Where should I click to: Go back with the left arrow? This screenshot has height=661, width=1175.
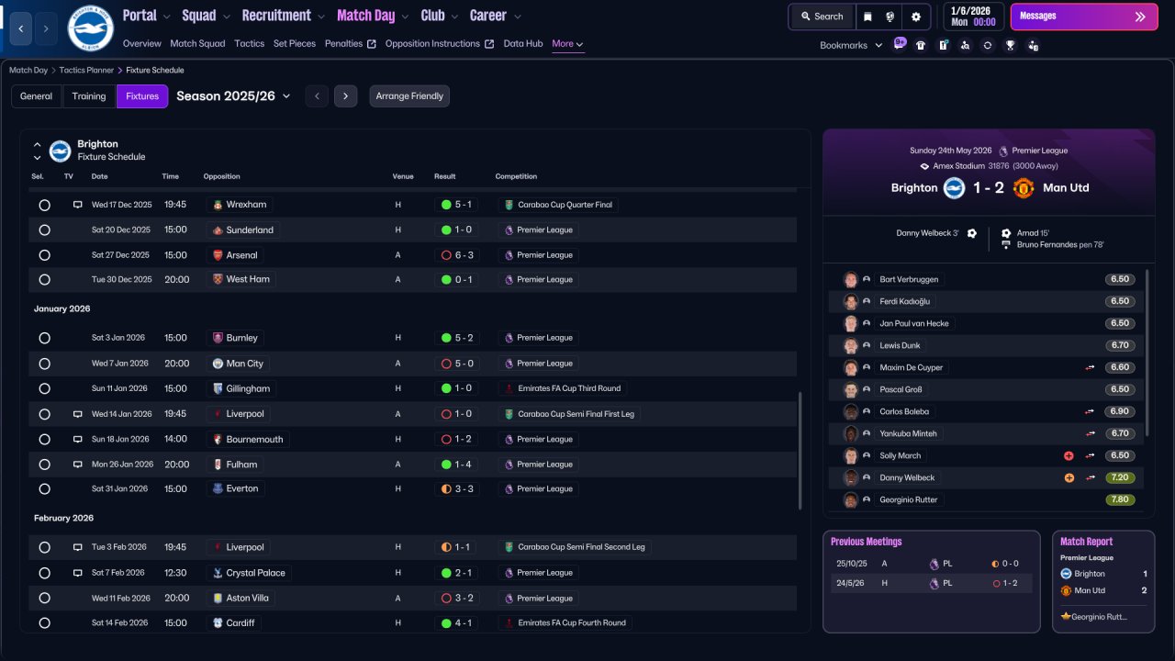21,28
